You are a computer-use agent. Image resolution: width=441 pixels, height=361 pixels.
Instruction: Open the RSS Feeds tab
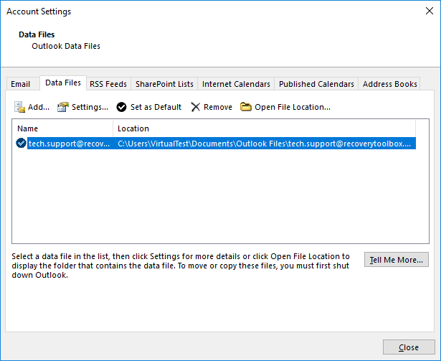click(108, 84)
